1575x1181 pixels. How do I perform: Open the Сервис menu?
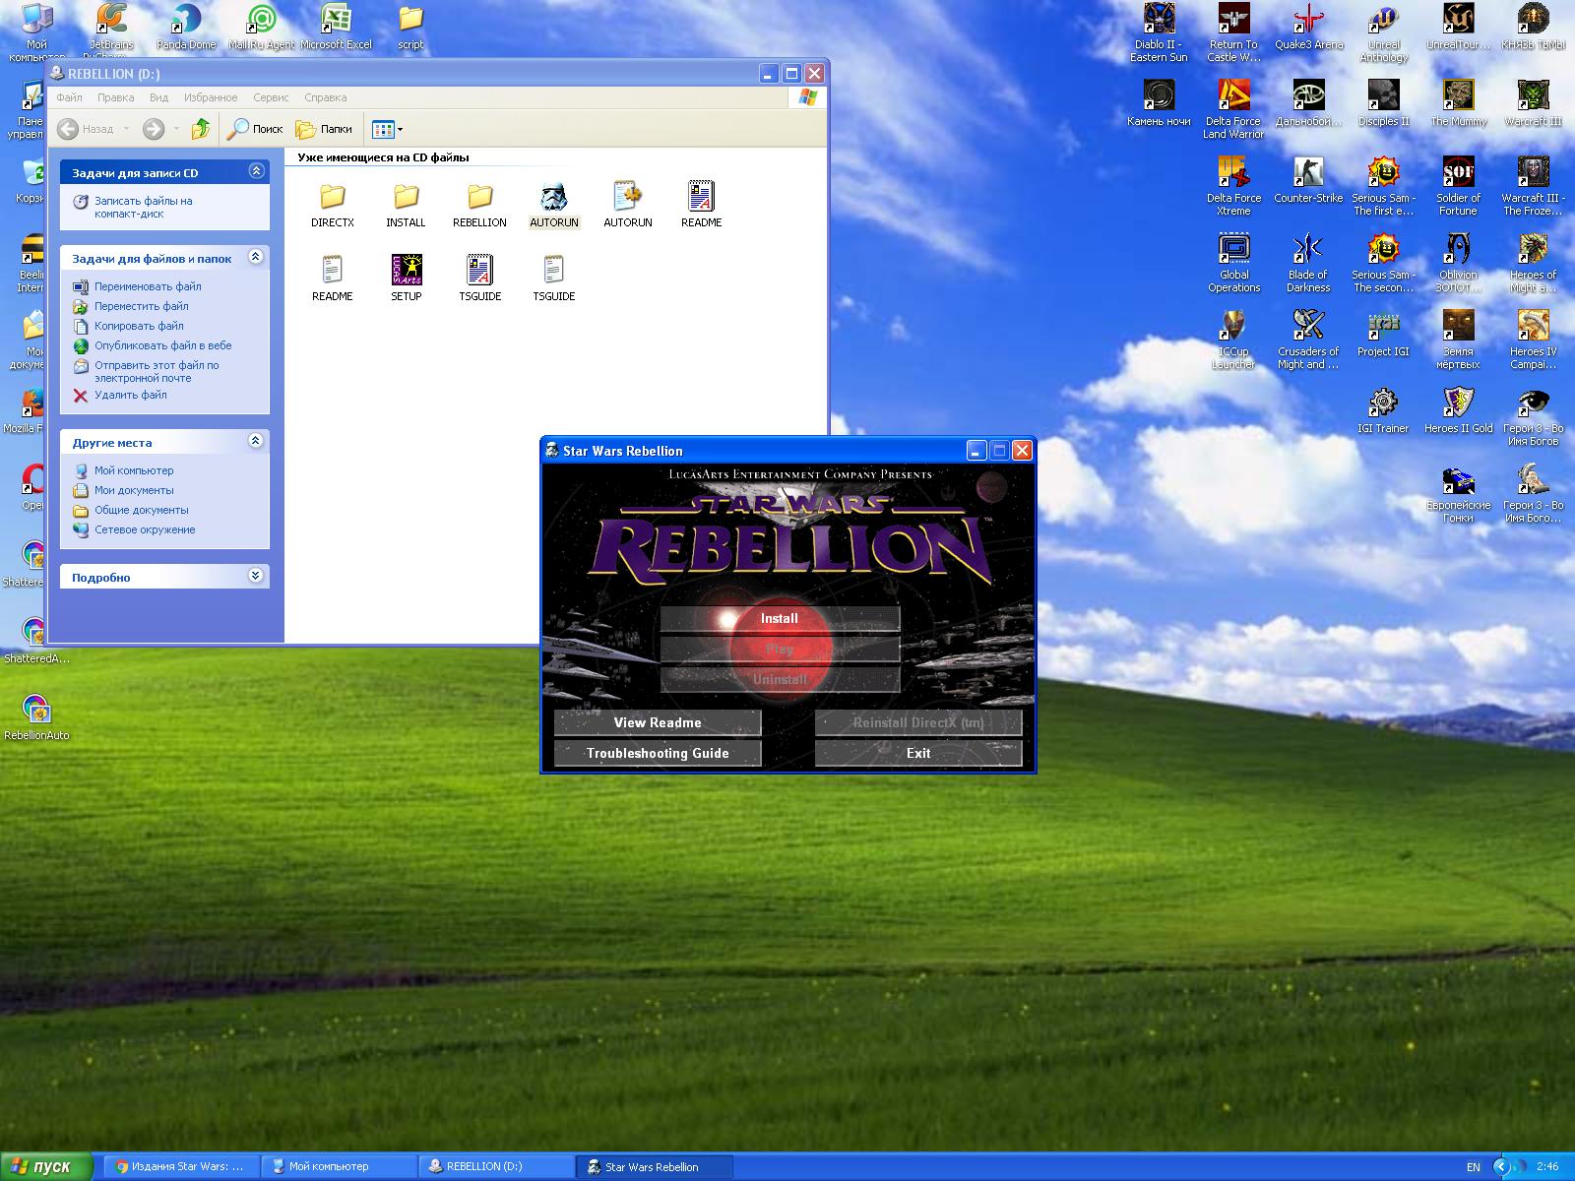tap(270, 97)
